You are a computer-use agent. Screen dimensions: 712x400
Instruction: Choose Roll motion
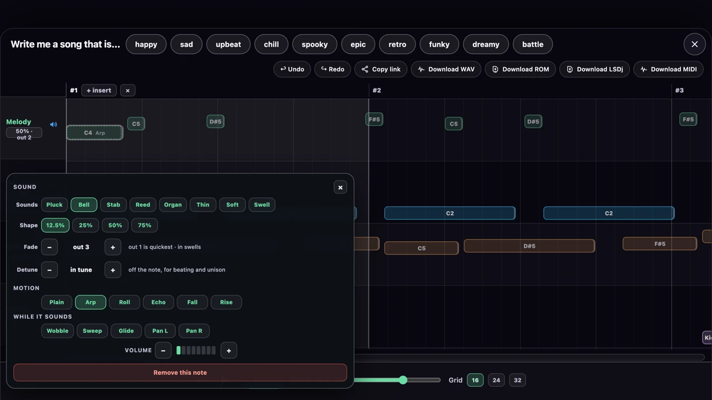coord(125,302)
